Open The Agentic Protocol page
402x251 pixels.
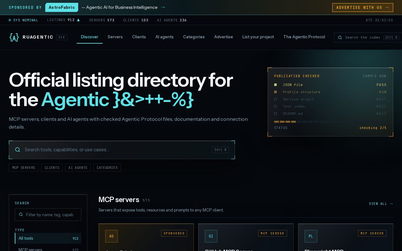(304, 37)
